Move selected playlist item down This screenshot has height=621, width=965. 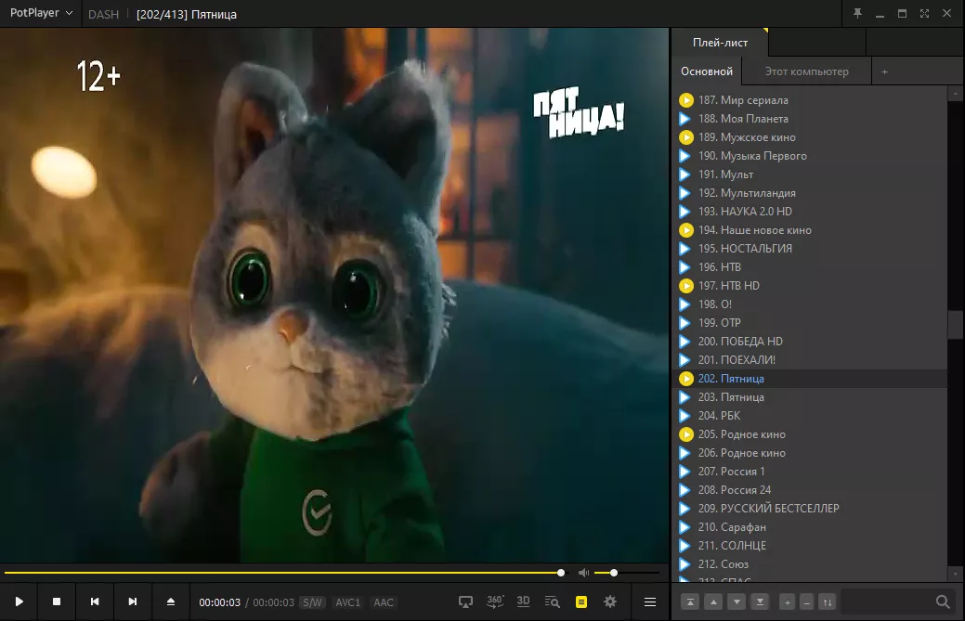click(737, 602)
